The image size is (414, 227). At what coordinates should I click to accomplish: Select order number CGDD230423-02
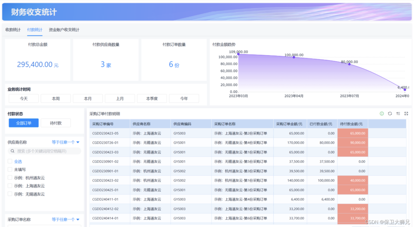tap(105, 180)
